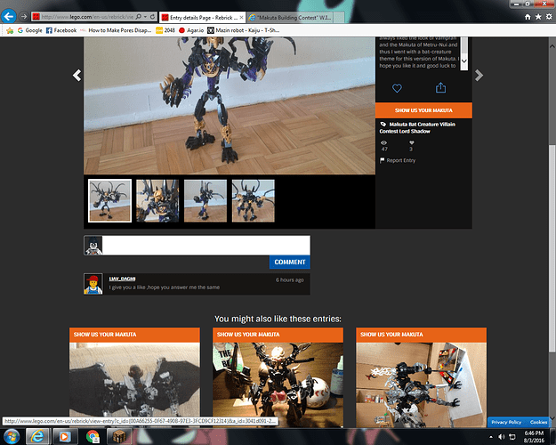Click the comment text input box

click(206, 246)
